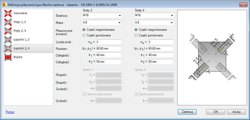Open Klasa 4.8 dropdown for Śruby 4
Viewport: 250px width, 120px height.
(154, 22)
